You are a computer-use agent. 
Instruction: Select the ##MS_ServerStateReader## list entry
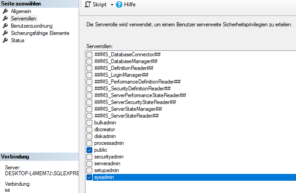click(x=126, y=116)
